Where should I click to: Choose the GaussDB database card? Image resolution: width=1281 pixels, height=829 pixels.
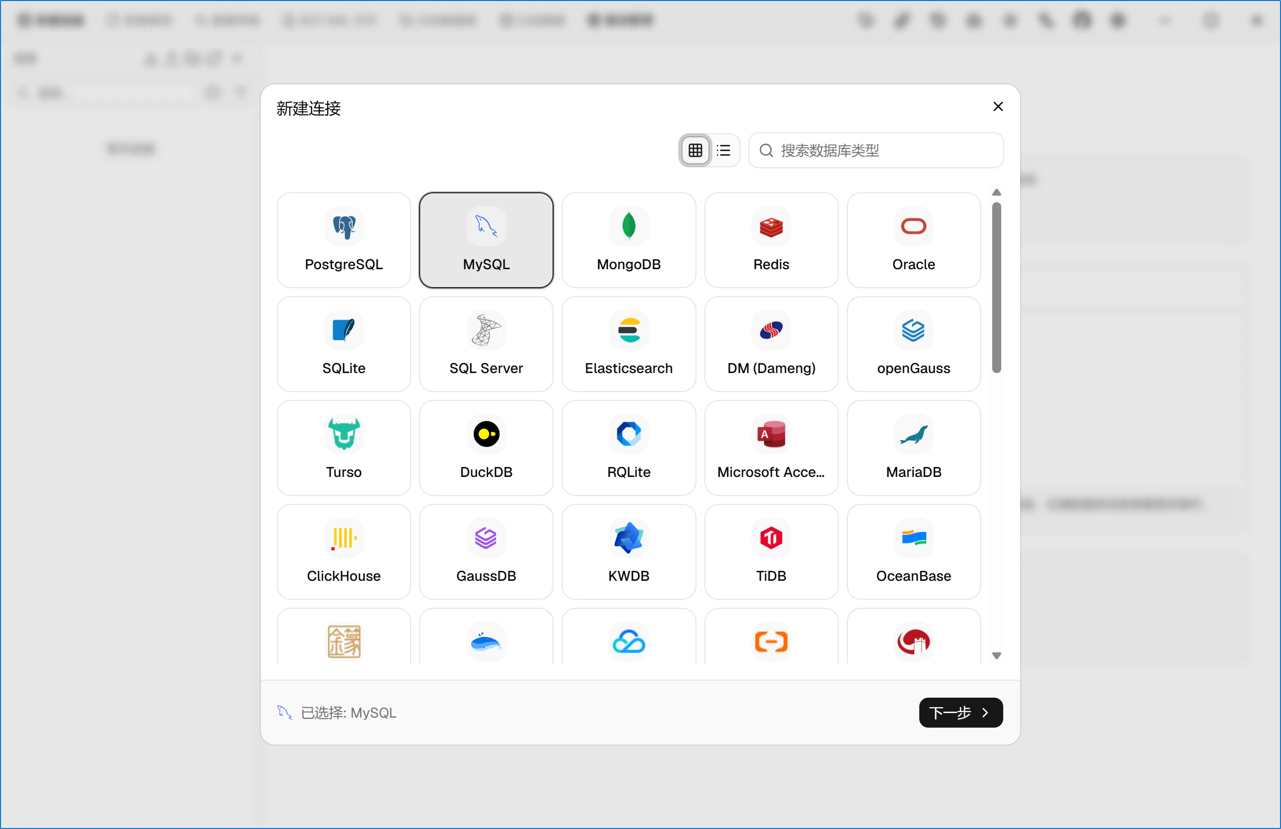[x=486, y=551]
